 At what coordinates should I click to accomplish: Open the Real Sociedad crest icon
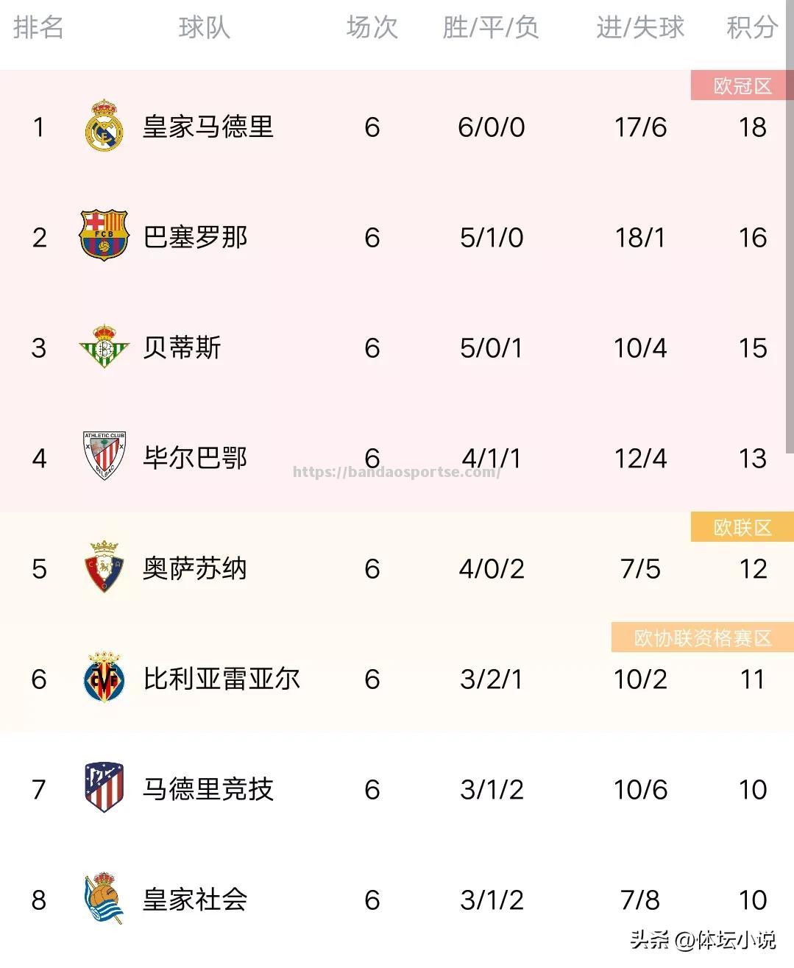click(x=103, y=898)
